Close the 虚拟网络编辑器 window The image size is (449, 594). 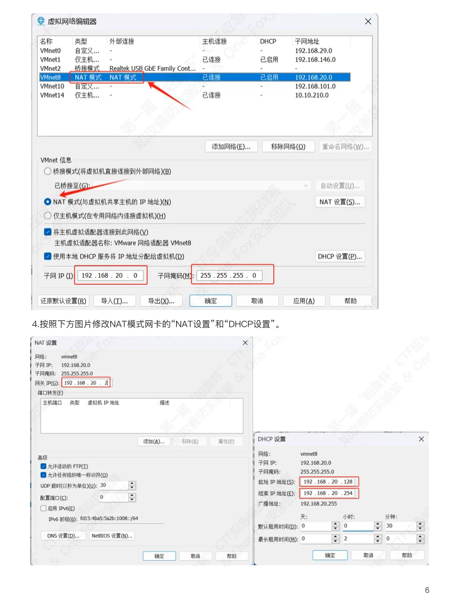[x=368, y=22]
